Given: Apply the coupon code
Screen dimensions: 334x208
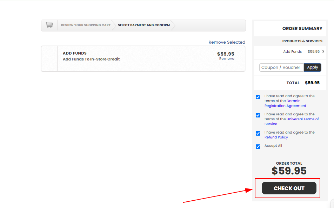Looking at the screenshot, I should (313, 67).
